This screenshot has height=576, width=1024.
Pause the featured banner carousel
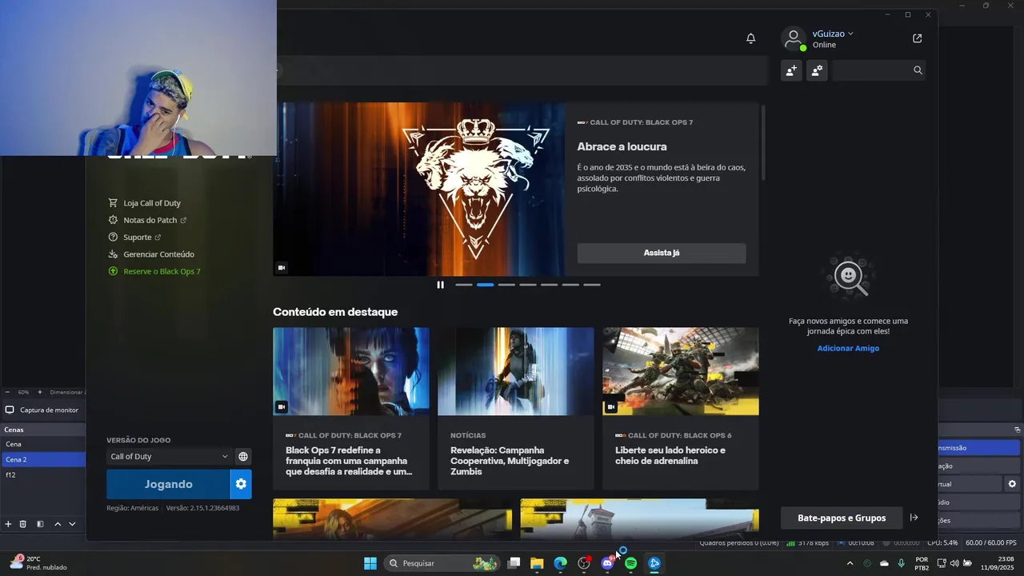tap(440, 285)
